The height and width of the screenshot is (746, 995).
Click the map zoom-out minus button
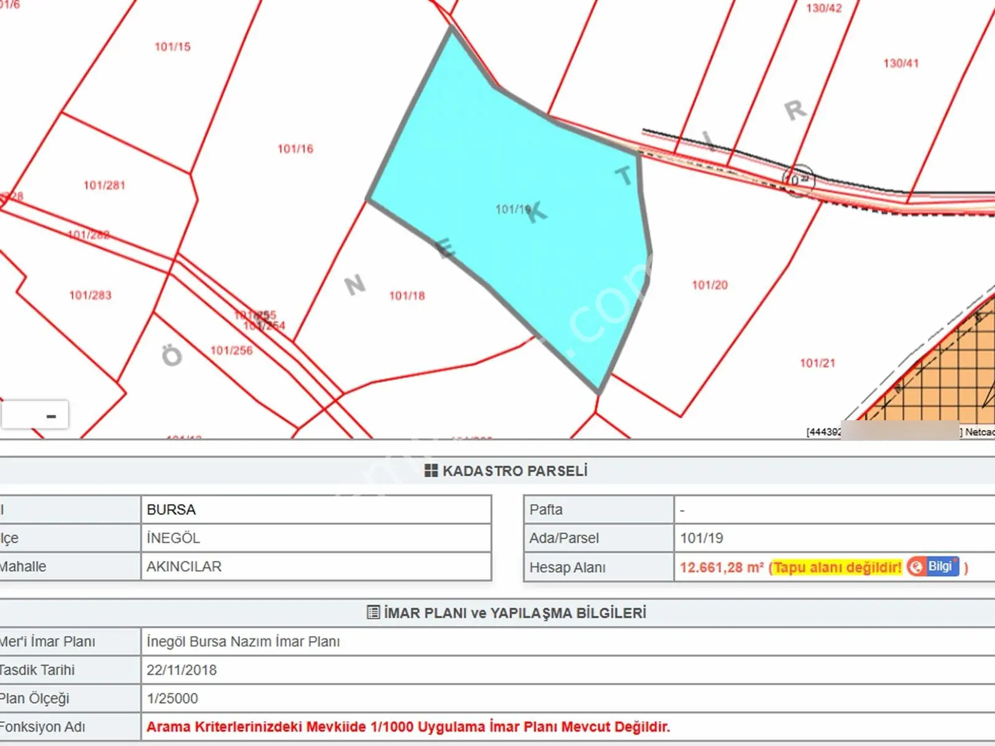[51, 416]
